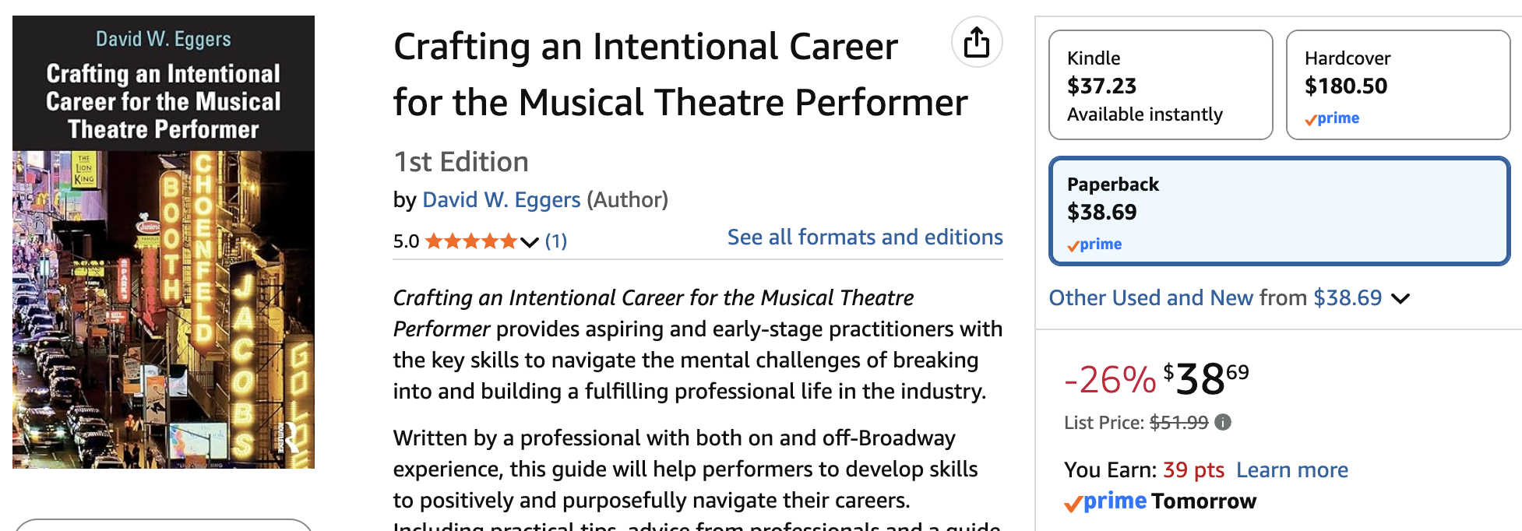The image size is (1522, 531).
Task: Click the (1) review count link
Action: click(555, 241)
